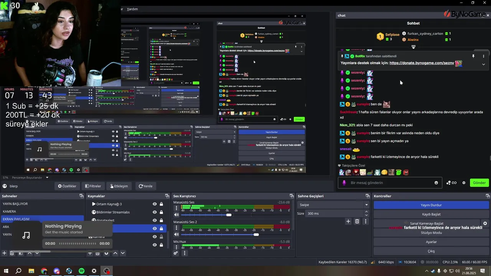This screenshot has width=491, height=276.
Task: Add a new source in Kaynaklar
Action: tap(90, 253)
